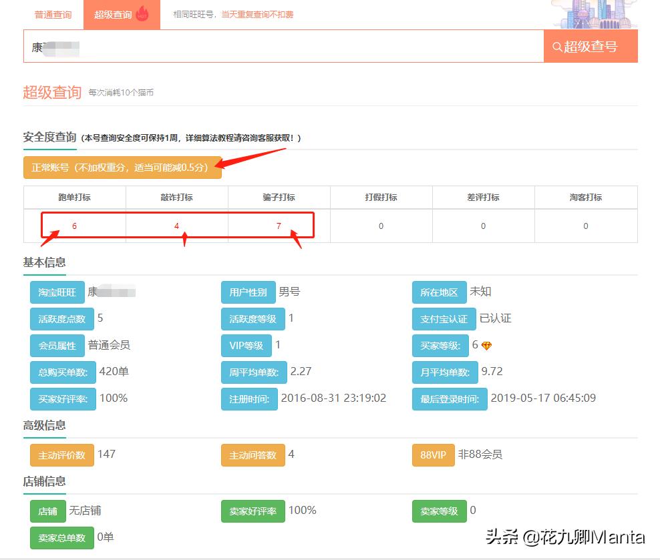
Task: Click the 超级查号 search button
Action: tap(591, 46)
